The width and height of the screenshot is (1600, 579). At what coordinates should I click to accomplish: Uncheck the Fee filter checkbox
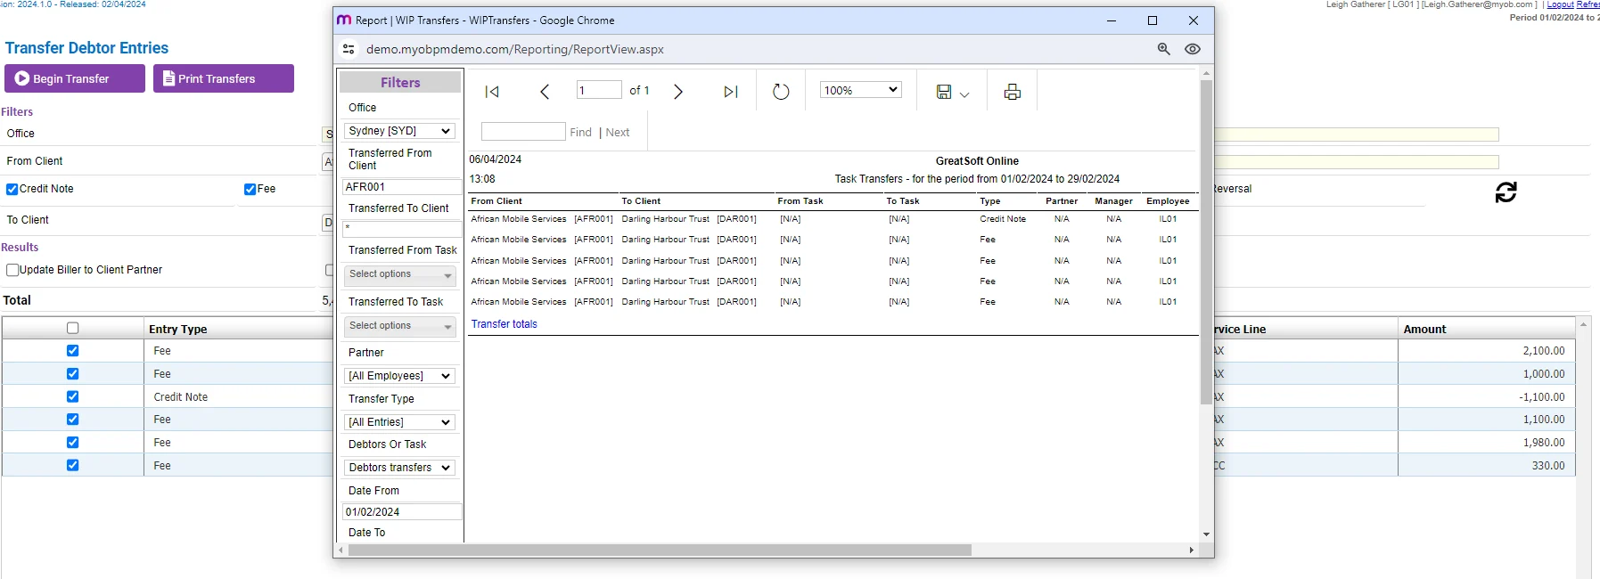[x=250, y=189]
